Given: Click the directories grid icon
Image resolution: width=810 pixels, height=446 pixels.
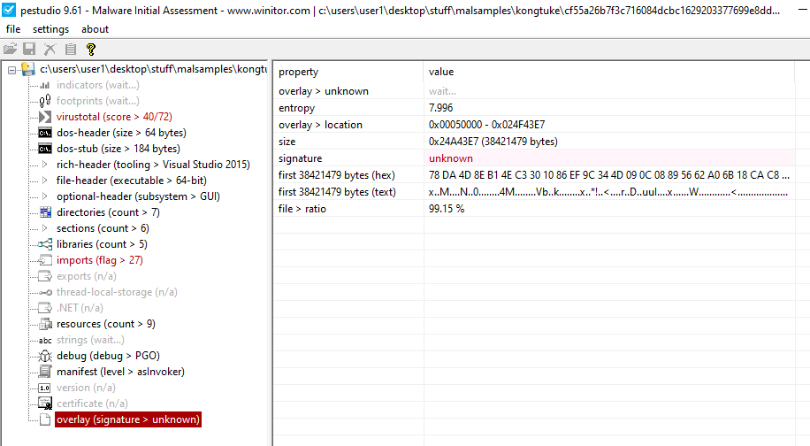Looking at the screenshot, I should (x=45, y=212).
